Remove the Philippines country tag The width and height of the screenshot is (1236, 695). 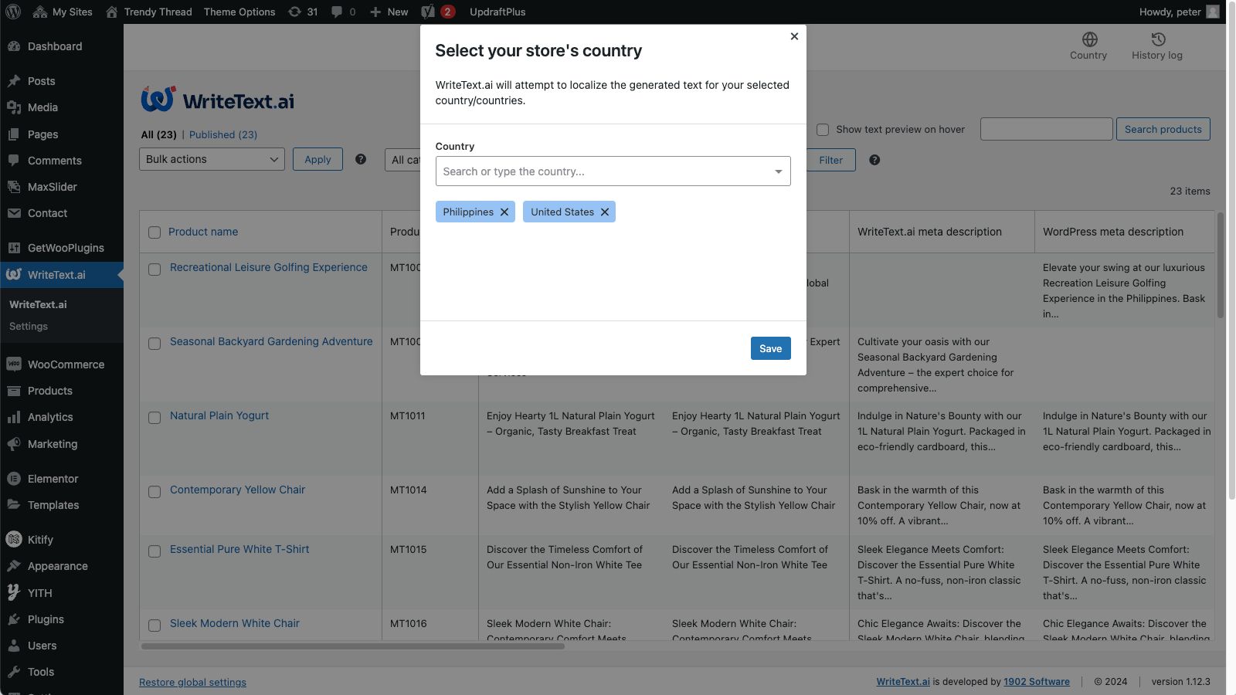click(x=504, y=212)
